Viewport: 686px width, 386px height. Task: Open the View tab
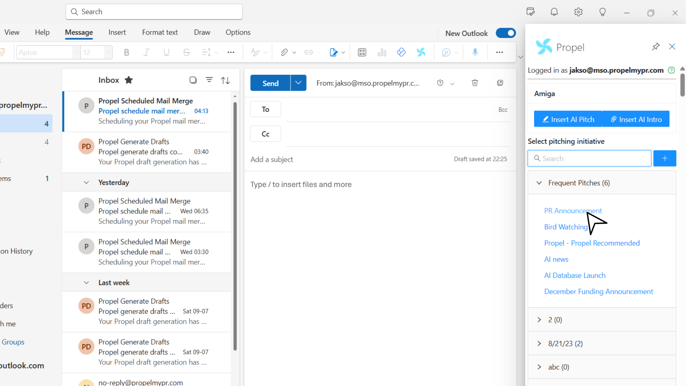coord(12,33)
